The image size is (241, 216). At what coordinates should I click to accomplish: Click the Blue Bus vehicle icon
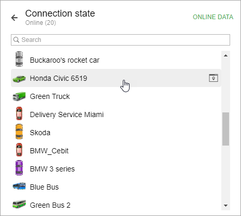(x=19, y=186)
